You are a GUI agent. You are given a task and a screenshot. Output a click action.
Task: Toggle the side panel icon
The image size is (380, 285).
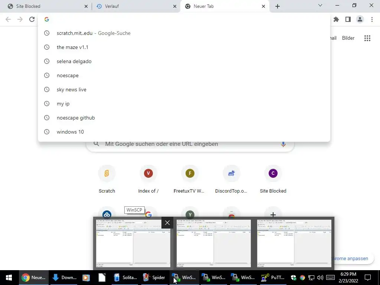(x=348, y=19)
